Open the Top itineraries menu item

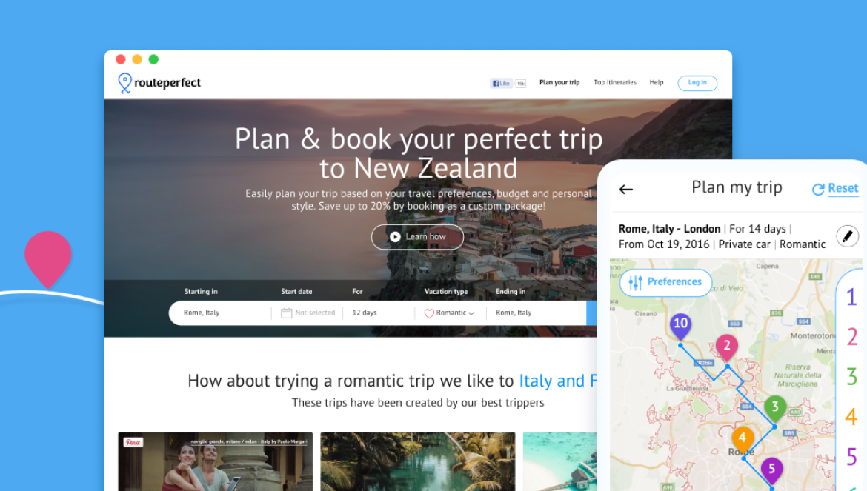(615, 83)
